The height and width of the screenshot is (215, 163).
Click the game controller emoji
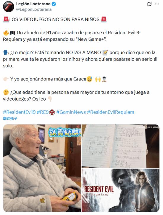point(12,33)
